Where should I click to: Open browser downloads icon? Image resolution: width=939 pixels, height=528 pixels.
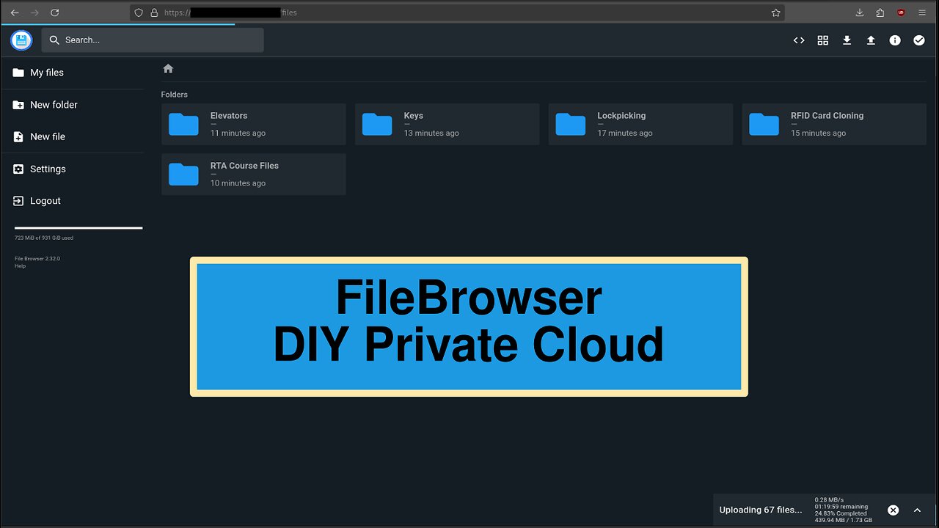click(x=860, y=12)
